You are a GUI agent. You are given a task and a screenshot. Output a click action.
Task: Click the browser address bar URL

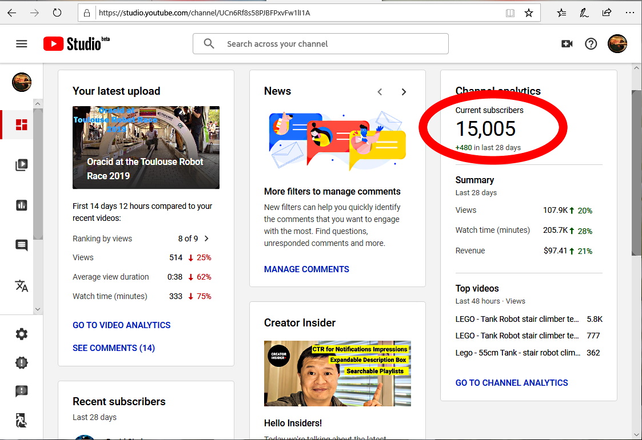[x=204, y=13]
